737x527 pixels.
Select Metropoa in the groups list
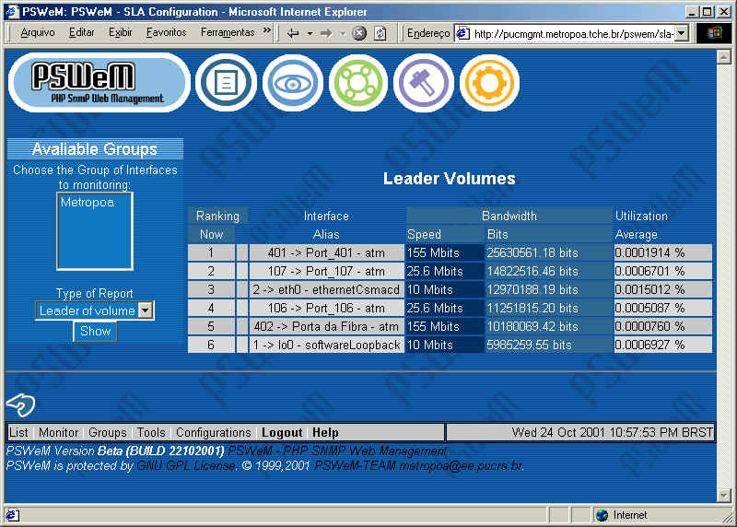pos(88,203)
